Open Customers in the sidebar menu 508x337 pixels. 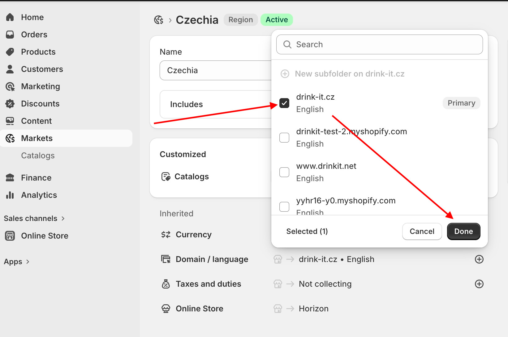[x=42, y=69]
